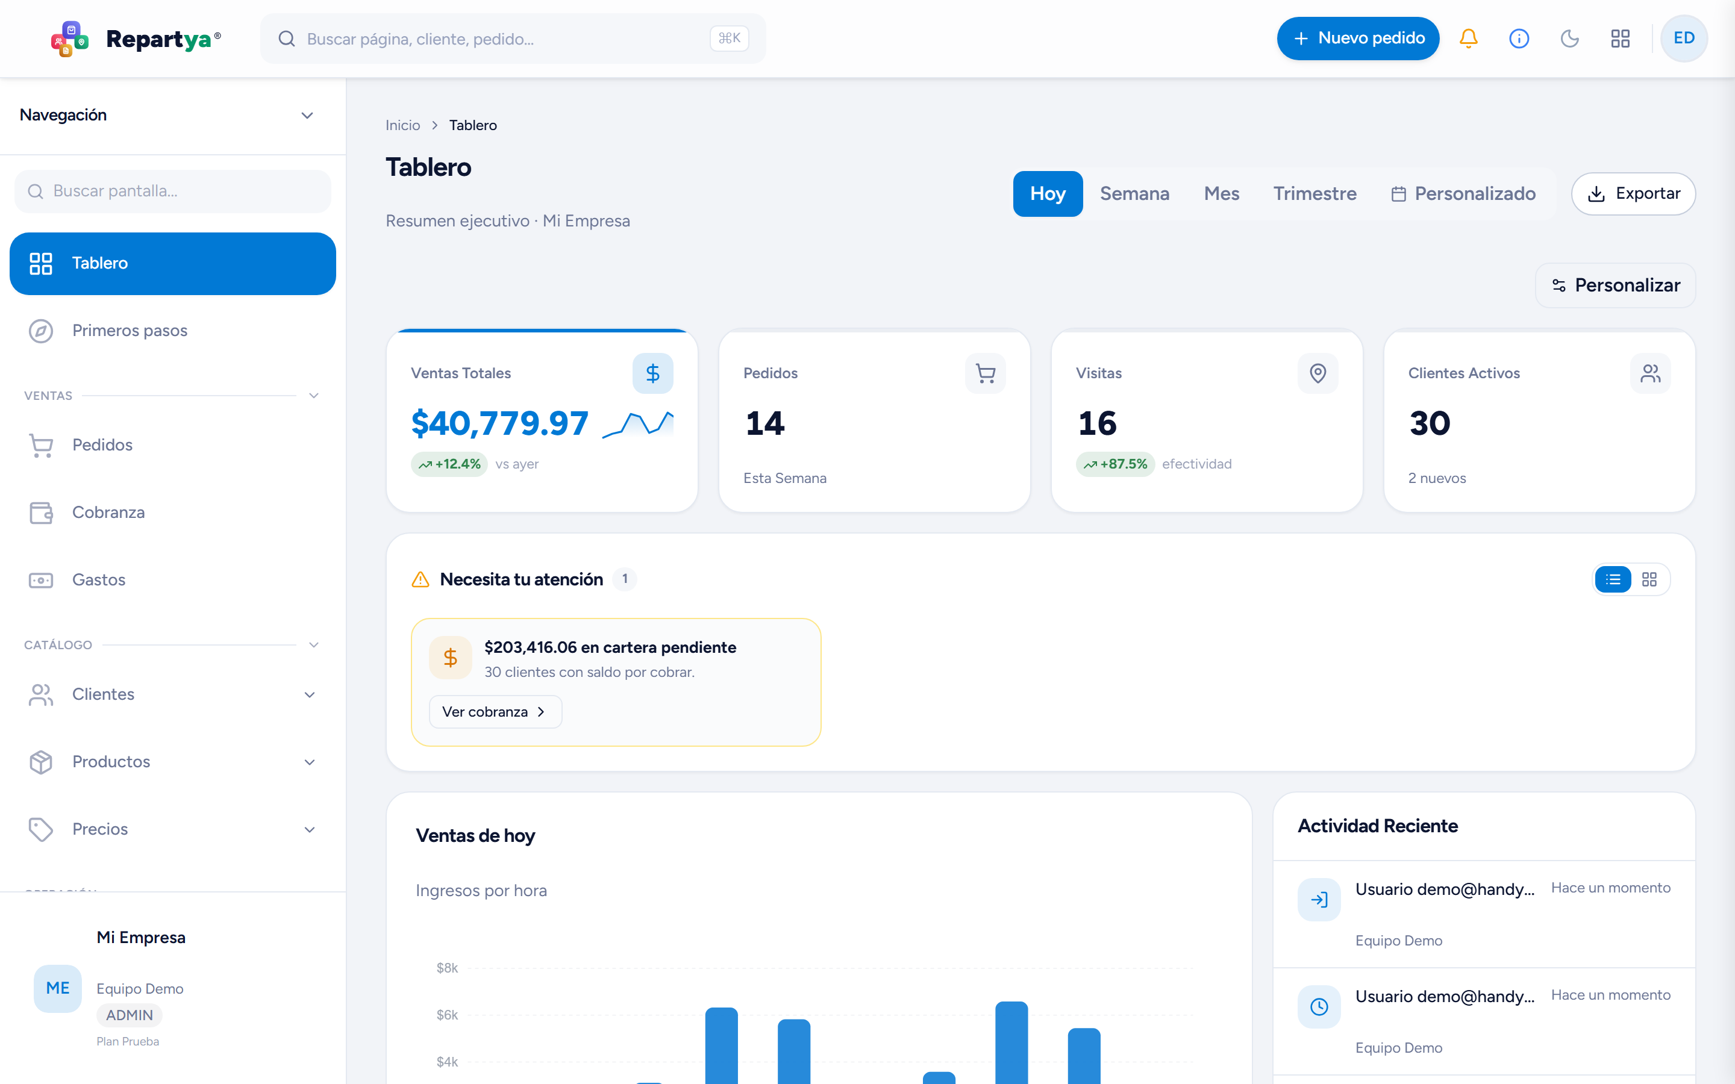
Task: Click the ADMIN role badge
Action: (130, 1015)
